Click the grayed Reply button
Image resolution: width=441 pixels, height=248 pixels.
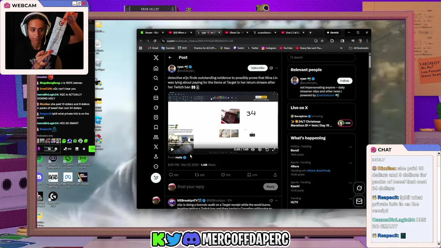coord(270,187)
